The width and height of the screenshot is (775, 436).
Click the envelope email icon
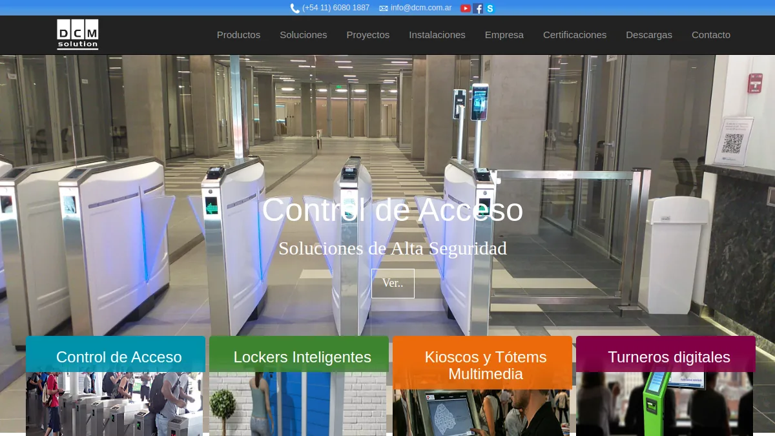coord(384,8)
